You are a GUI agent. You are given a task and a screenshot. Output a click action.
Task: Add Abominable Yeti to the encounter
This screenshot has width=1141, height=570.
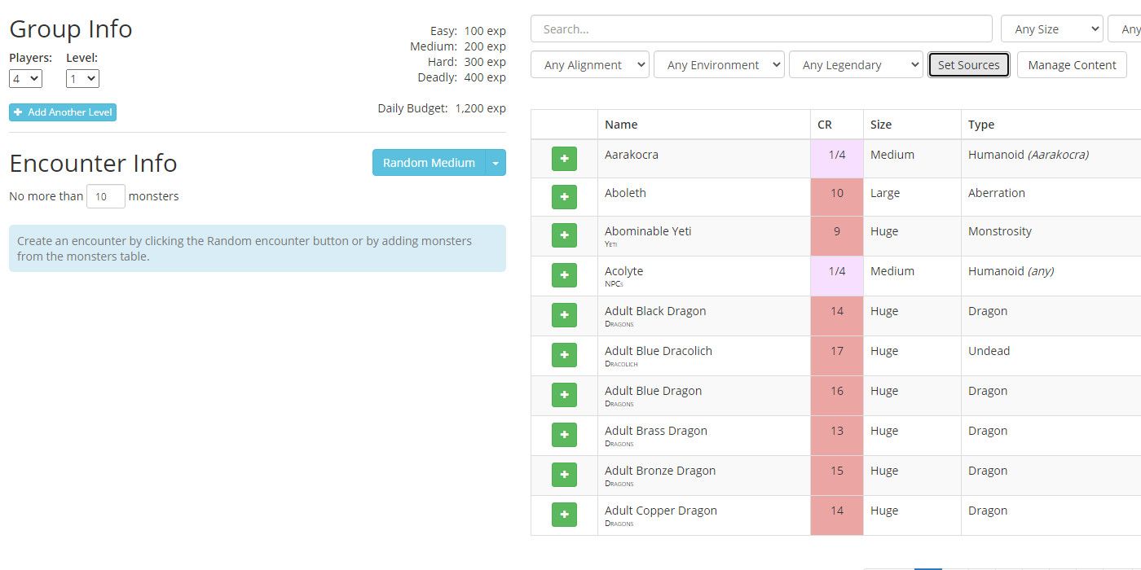pos(564,235)
